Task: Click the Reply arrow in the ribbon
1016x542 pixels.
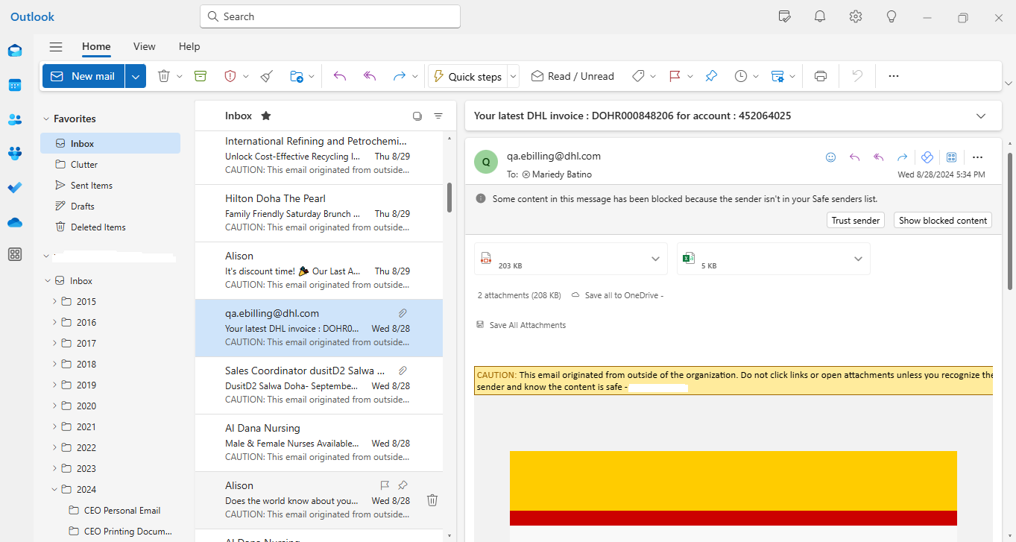Action: (340, 76)
